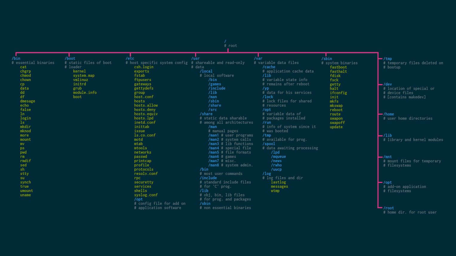Image resolution: width=456 pixels, height=256 pixels.
Task: Select 'csh.login' in the /etc list
Action: (x=144, y=67)
